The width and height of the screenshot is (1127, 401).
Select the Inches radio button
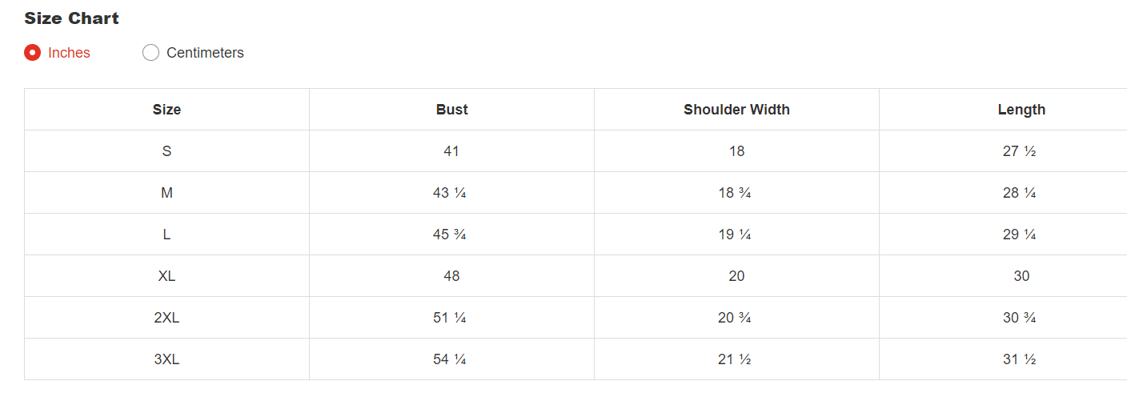pyautogui.click(x=33, y=53)
